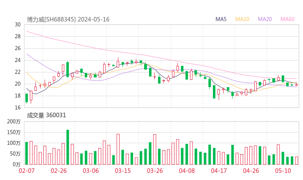
Task: Click the 03-26 date label
Action: click(155, 171)
